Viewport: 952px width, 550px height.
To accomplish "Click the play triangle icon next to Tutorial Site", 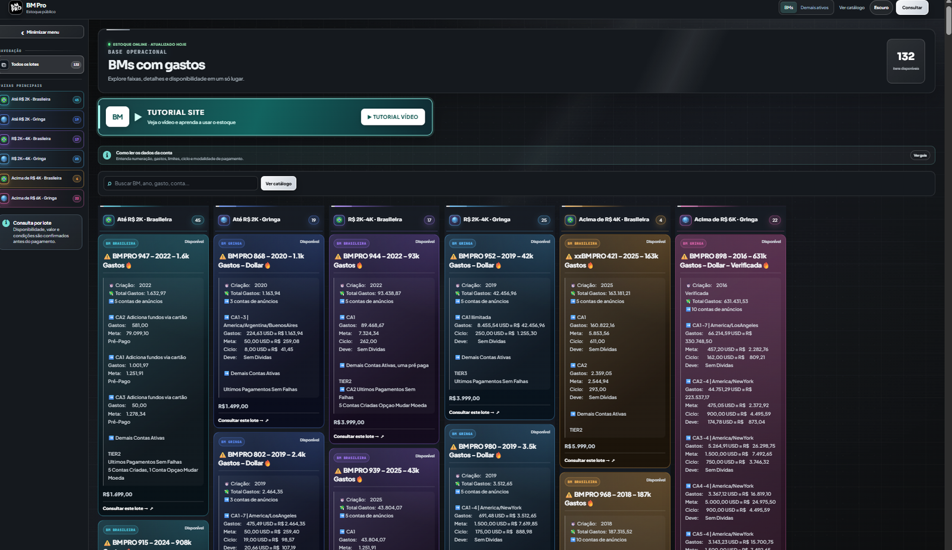I will click(x=138, y=117).
